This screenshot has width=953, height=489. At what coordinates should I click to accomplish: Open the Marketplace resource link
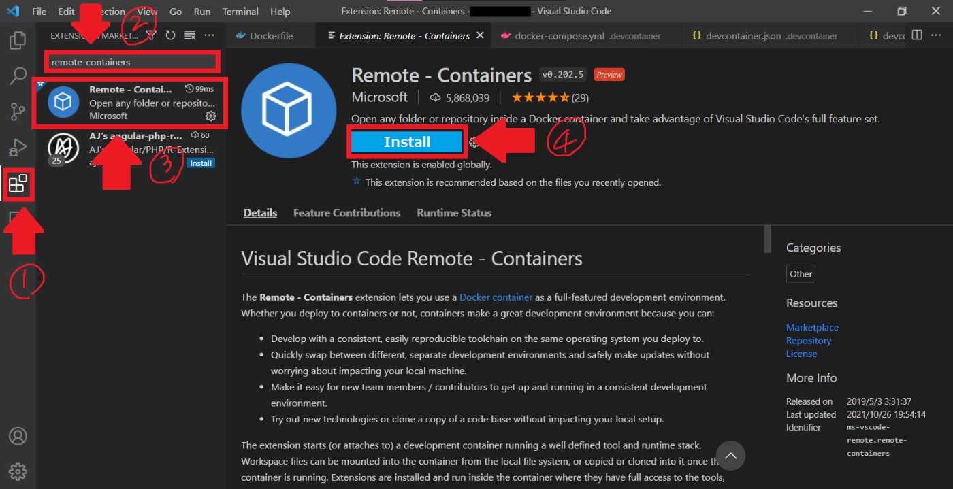tap(812, 328)
